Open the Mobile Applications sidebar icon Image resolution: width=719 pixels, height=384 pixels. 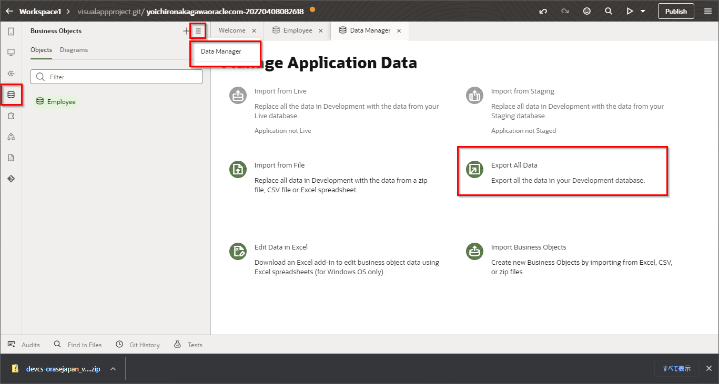tap(11, 32)
